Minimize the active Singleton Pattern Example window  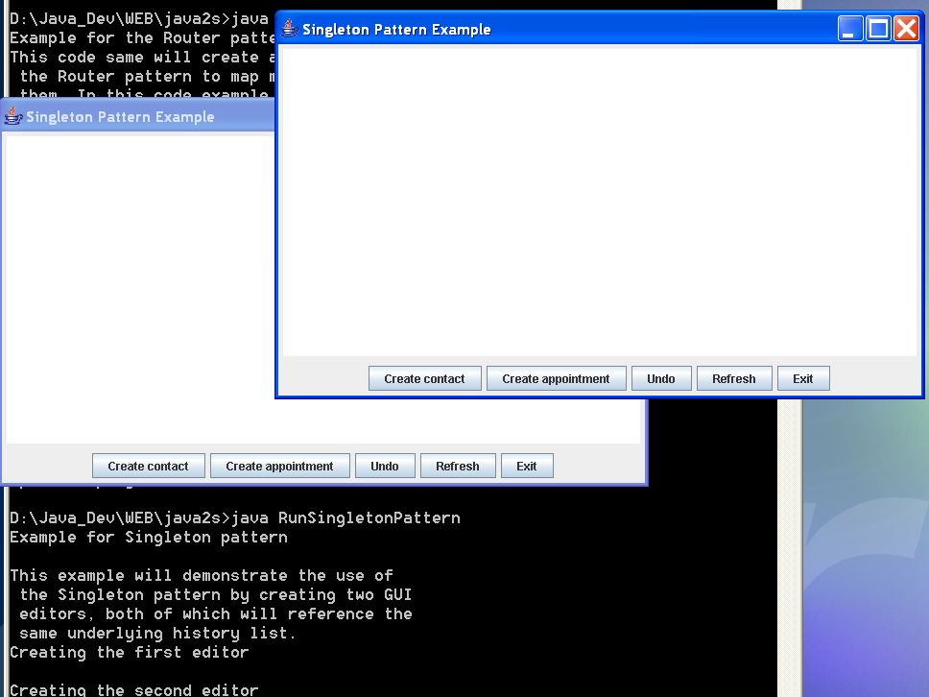point(850,29)
